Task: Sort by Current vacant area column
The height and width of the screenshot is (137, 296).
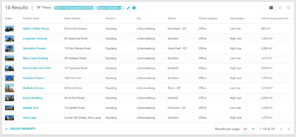Action: pyautogui.click(x=274, y=19)
